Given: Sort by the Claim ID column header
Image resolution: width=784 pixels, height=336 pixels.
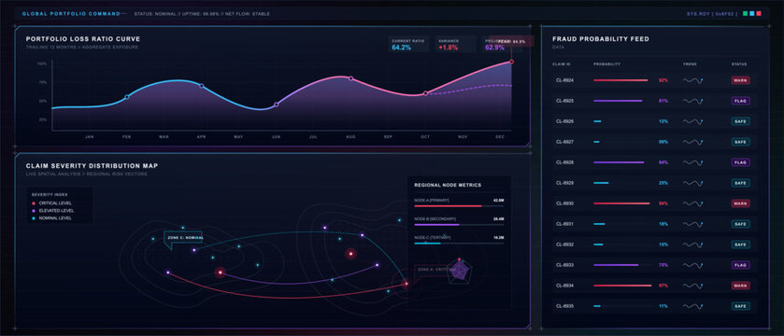Looking at the screenshot, I should 562,64.
